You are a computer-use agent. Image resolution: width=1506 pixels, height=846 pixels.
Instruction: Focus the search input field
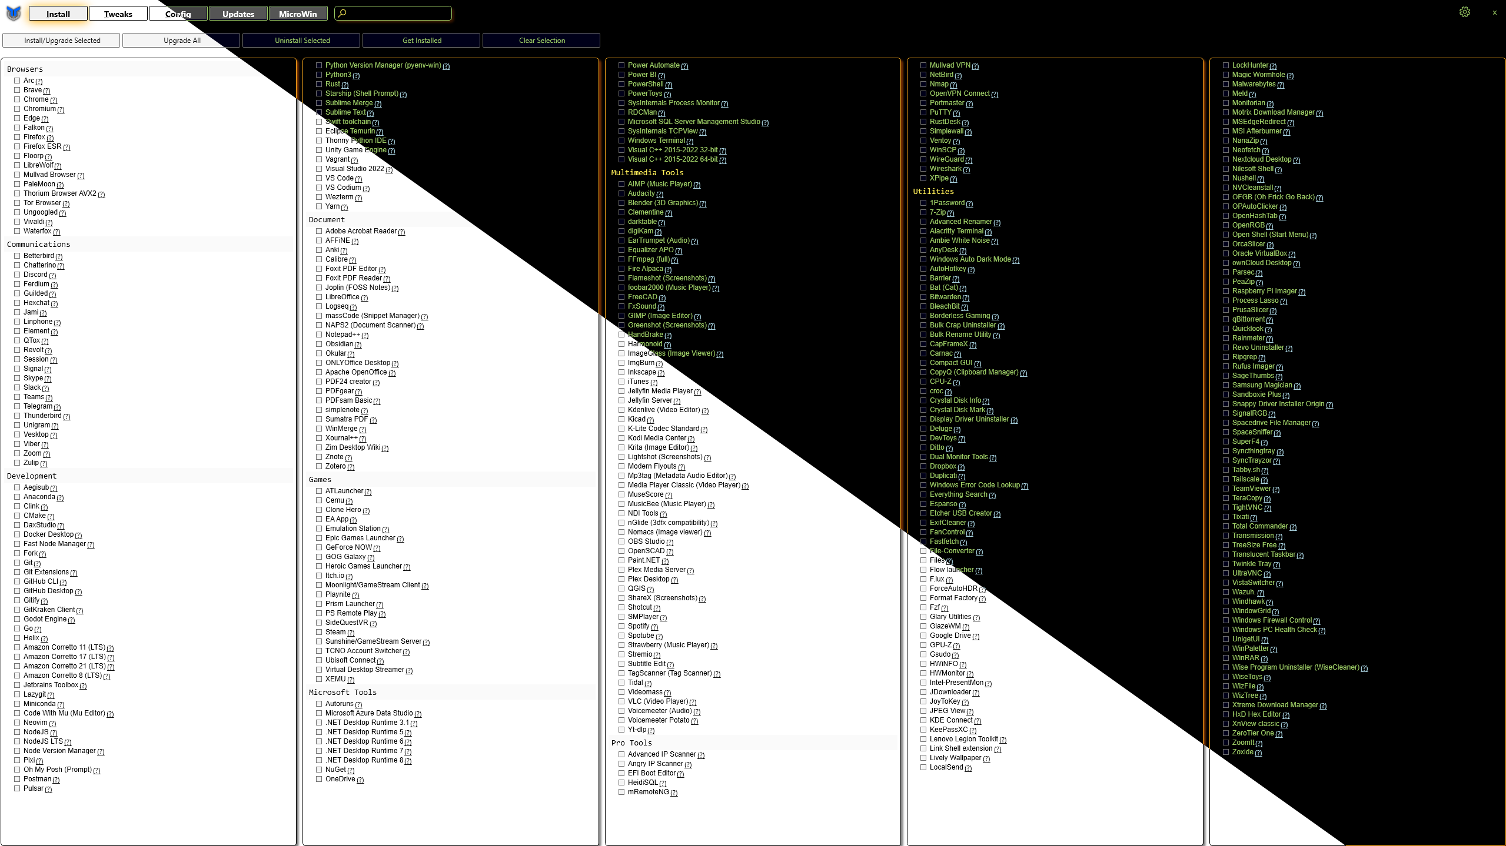400,13
